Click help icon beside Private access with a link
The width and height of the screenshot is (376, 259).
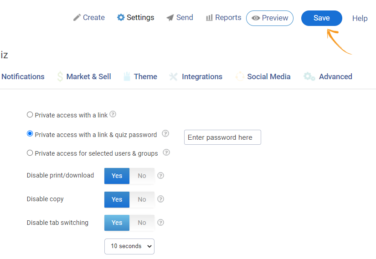click(x=113, y=115)
